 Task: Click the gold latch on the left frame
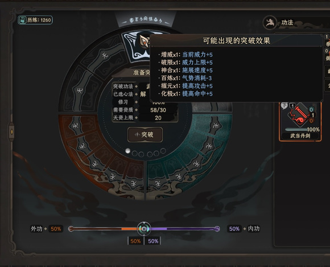[11, 132]
